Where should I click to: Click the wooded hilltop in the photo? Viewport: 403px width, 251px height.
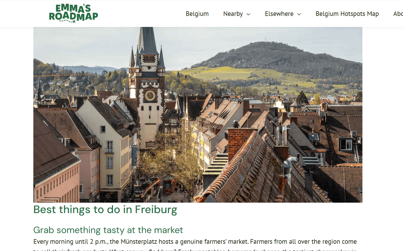(x=275, y=56)
